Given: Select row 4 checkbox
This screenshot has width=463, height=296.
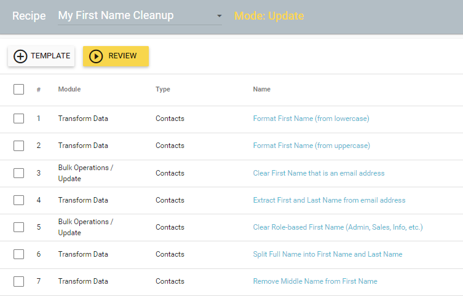Looking at the screenshot, I should click(x=18, y=200).
